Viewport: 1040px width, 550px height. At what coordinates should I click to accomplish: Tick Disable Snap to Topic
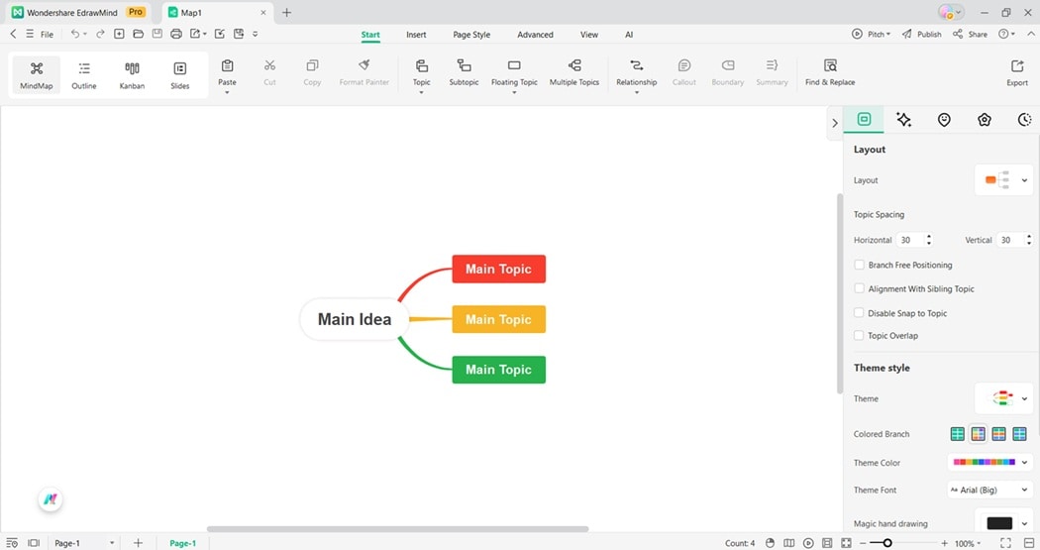point(860,313)
